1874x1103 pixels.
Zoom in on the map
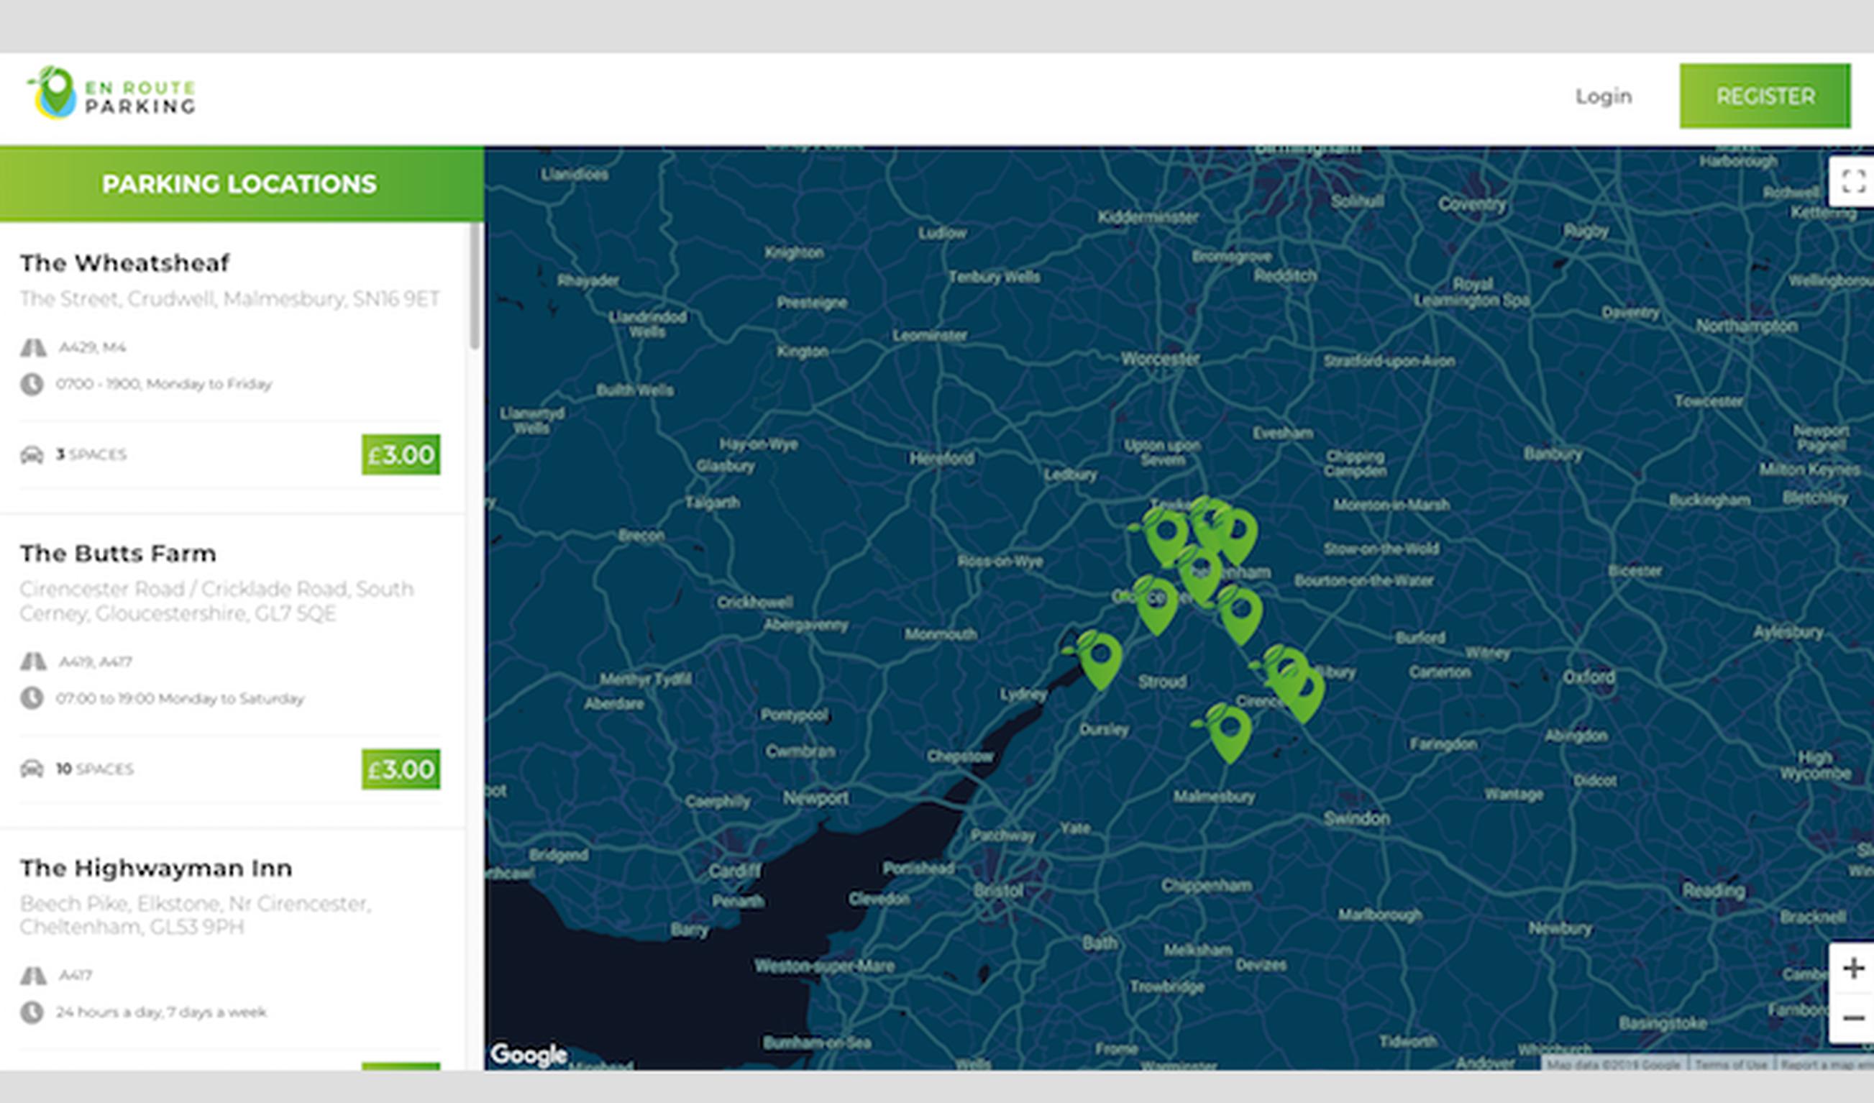pyautogui.click(x=1853, y=968)
